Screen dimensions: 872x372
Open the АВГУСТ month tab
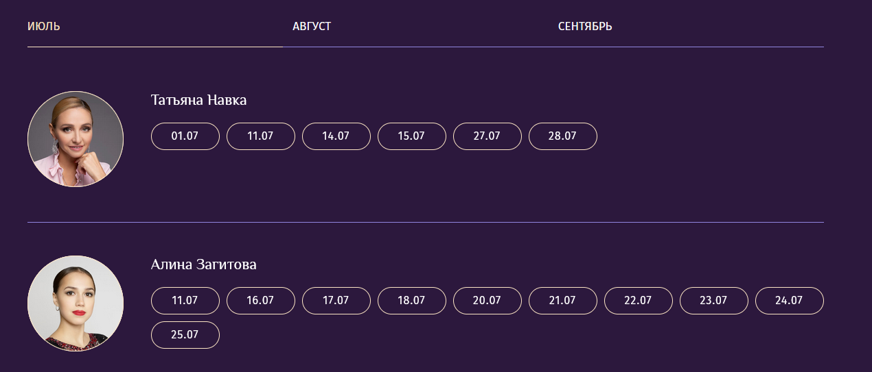tap(312, 27)
